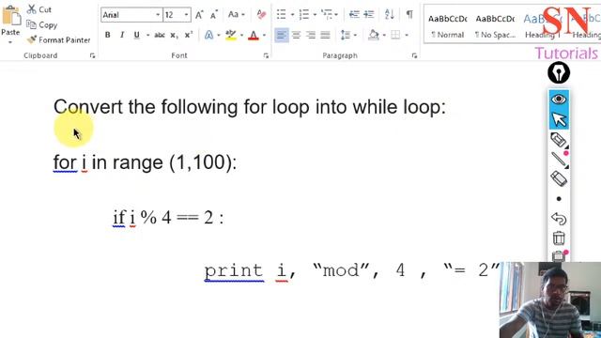Open underline style dropdown arrow
Viewport: 601px width, 338px height.
click(x=147, y=36)
